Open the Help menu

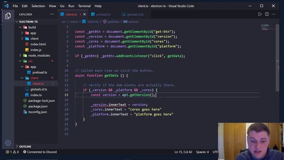point(98,6)
